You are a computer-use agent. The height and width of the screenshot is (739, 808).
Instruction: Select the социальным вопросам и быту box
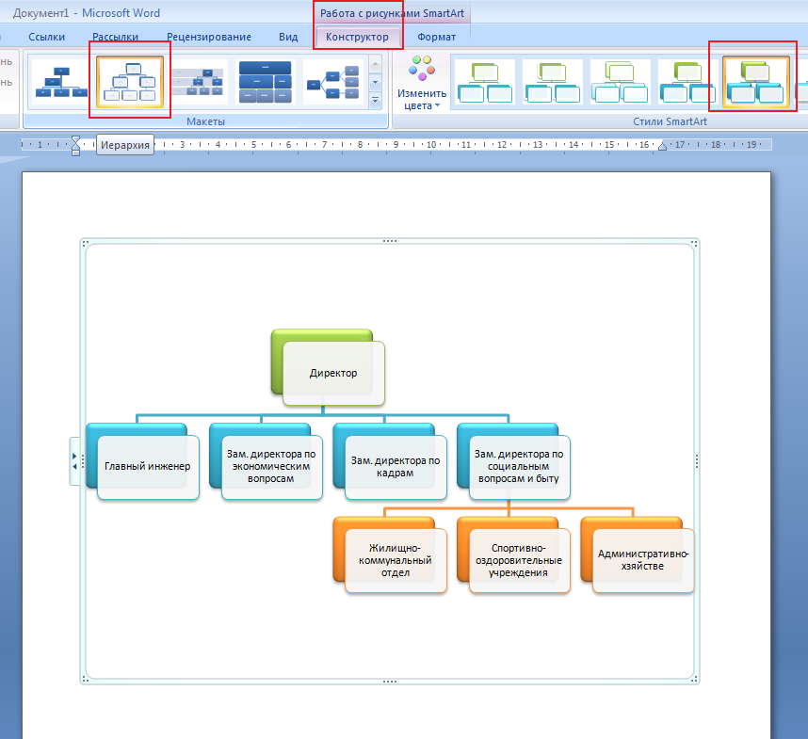pos(519,467)
